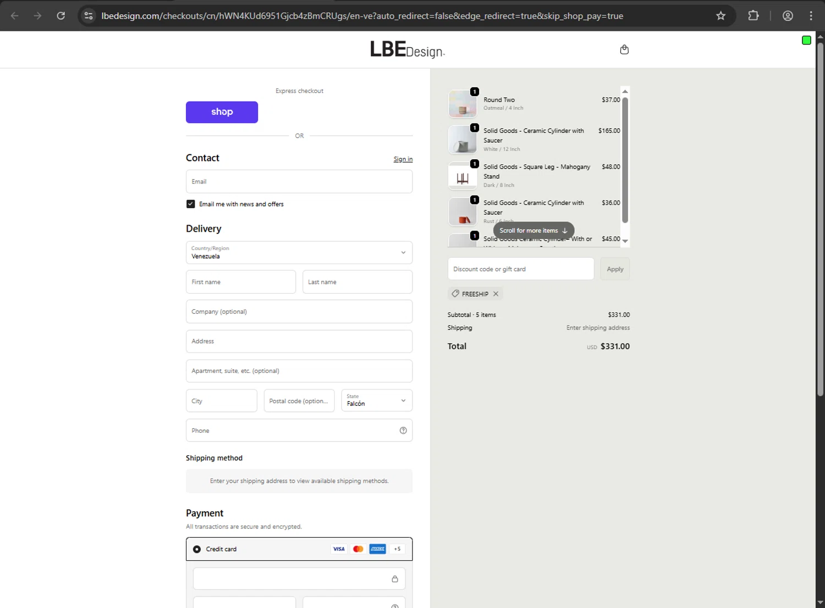Click the "Round Two" item name
825x608 pixels.
499,100
